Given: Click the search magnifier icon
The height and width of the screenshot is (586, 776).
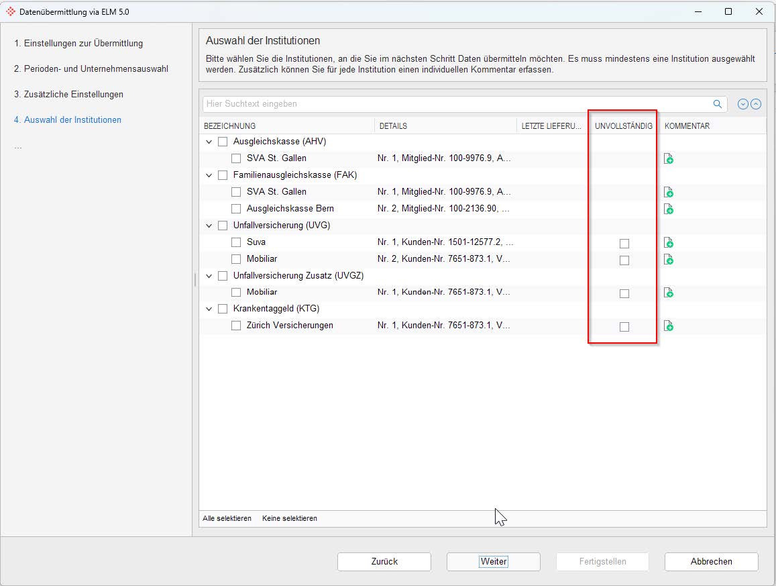Looking at the screenshot, I should tap(717, 104).
